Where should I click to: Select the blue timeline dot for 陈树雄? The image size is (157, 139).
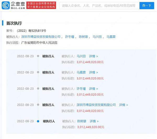pos(38,121)
